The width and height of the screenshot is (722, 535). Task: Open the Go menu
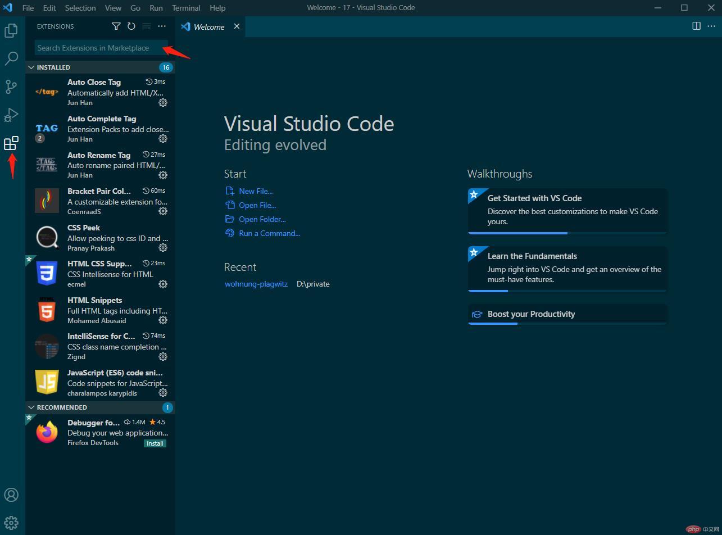click(135, 8)
